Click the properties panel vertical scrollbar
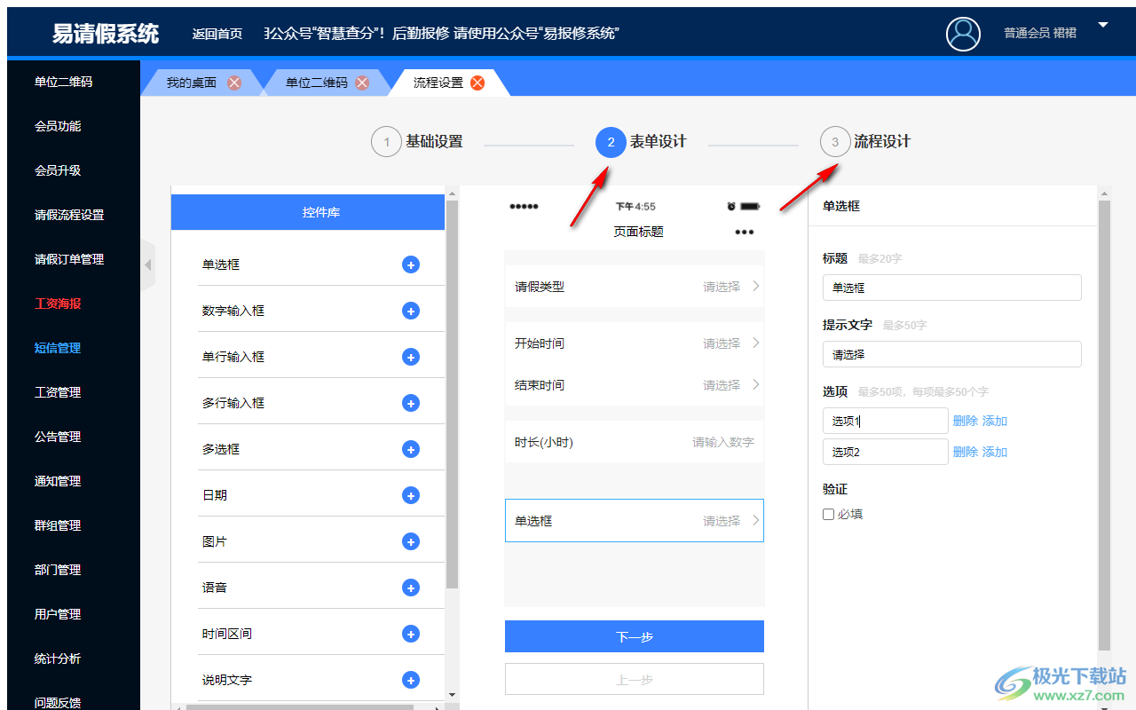The height and width of the screenshot is (710, 1136). coord(1104,426)
